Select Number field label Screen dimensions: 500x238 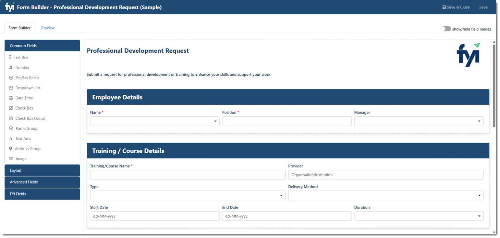click(x=22, y=68)
